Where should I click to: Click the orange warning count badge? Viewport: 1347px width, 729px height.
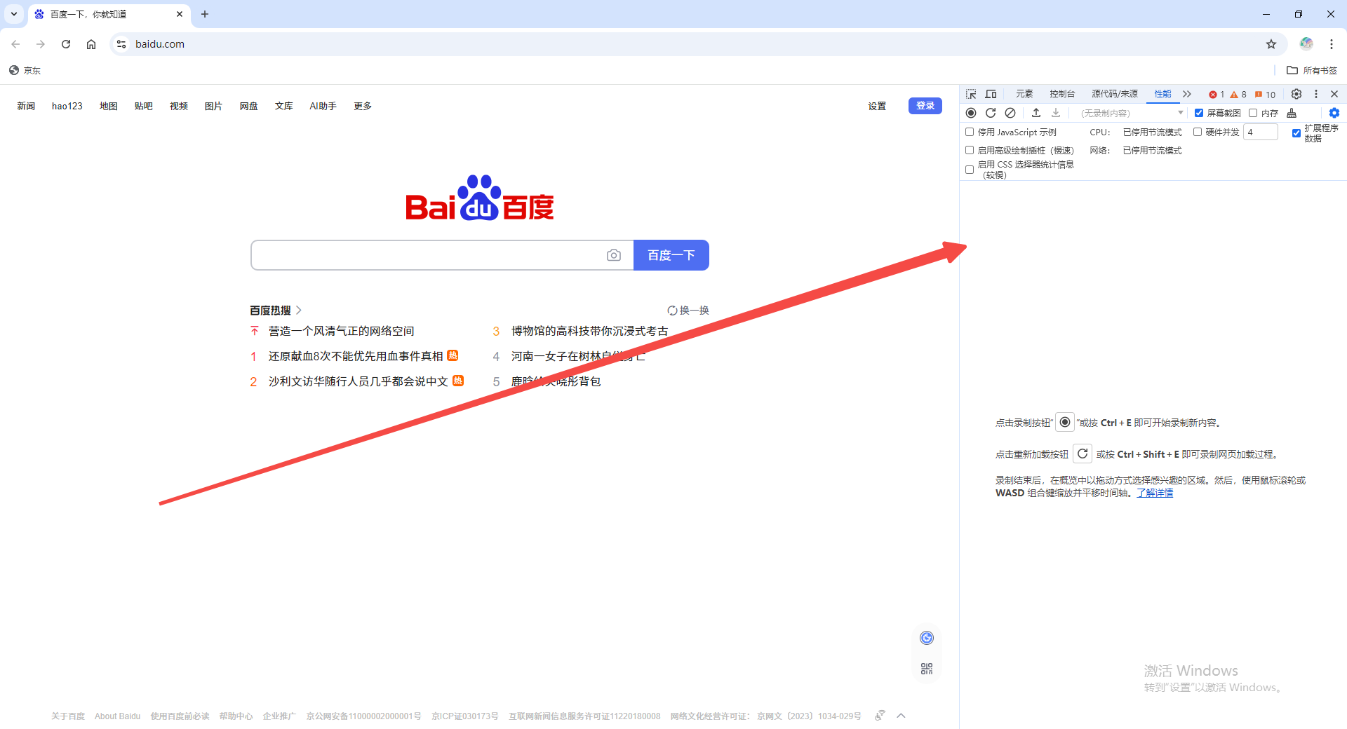[1238, 95]
